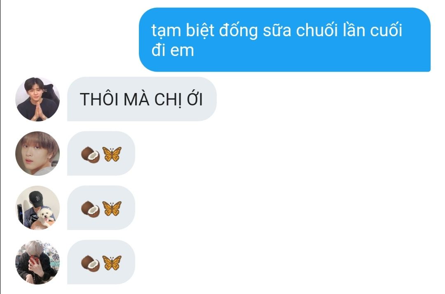
Task: Select emoji reply bubble from mirror selfie avatar
Action: 101,262
